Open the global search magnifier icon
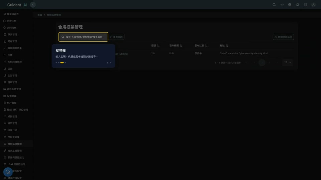 click(274, 4)
